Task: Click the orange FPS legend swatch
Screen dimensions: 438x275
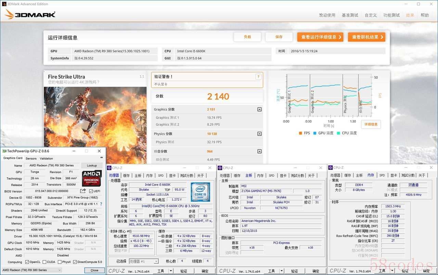Action: tap(300, 133)
